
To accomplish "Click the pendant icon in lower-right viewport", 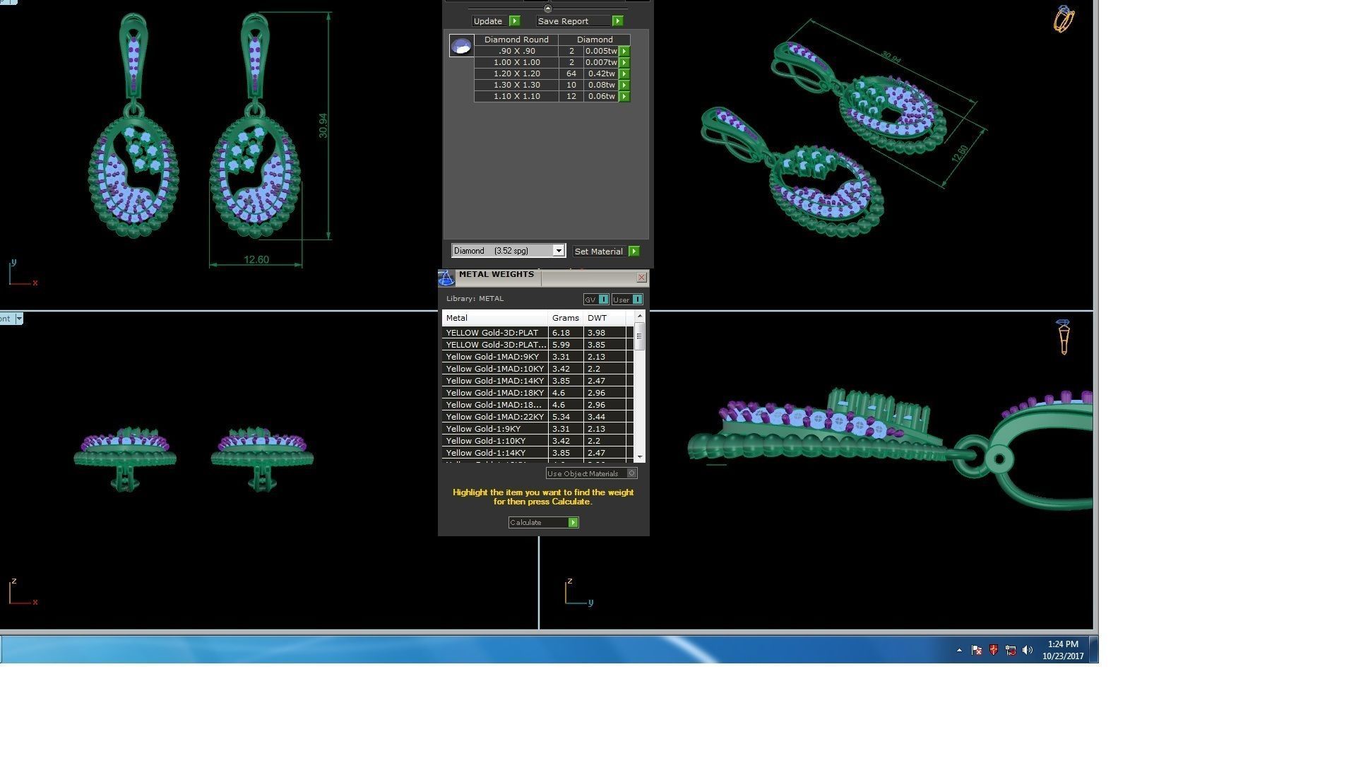I will (x=1064, y=337).
